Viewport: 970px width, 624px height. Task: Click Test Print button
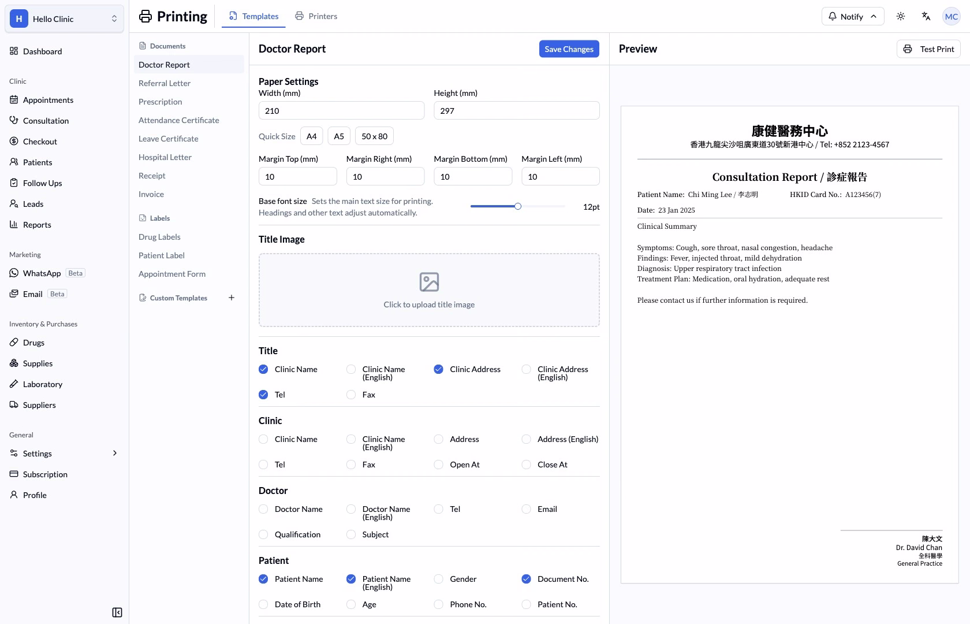tap(928, 49)
